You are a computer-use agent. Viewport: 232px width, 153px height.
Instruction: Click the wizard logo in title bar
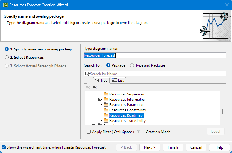click(5, 5)
